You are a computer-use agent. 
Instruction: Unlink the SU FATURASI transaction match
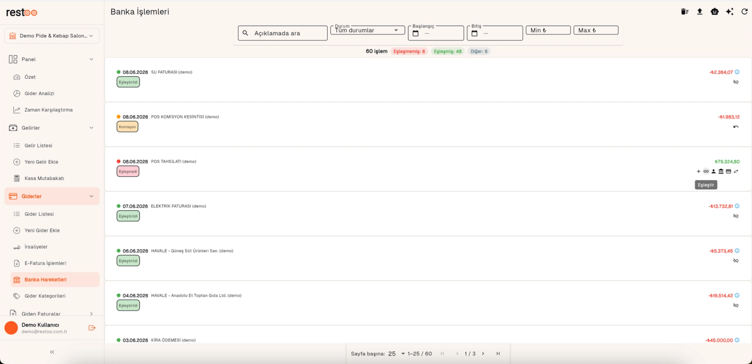tap(736, 82)
